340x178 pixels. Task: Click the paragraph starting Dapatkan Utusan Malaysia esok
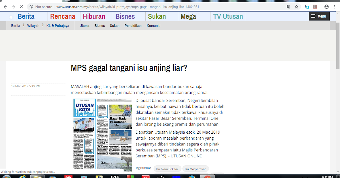178,144
